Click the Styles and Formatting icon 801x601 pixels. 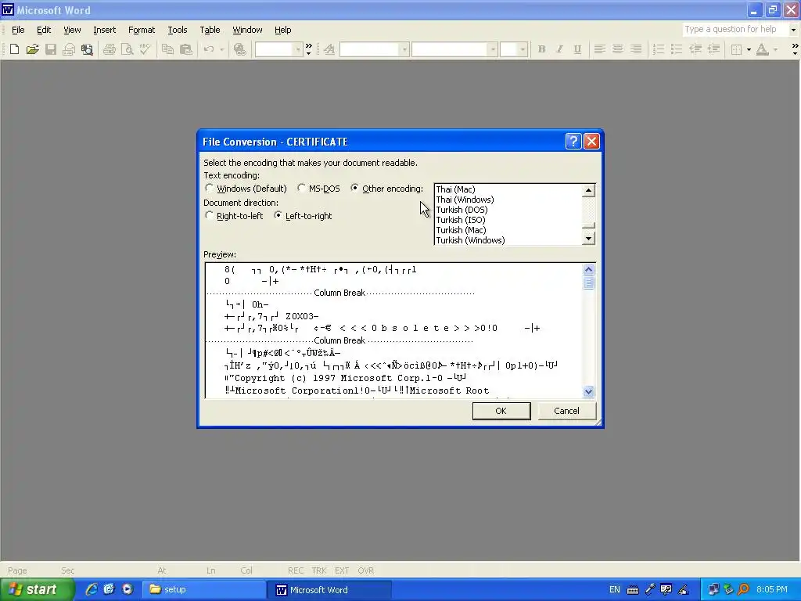point(329,49)
